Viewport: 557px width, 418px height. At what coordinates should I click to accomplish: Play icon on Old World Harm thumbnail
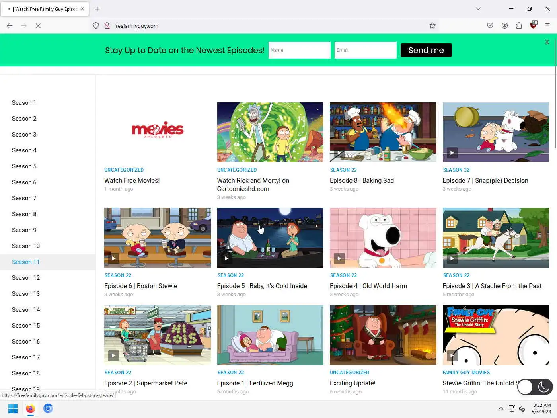[x=339, y=258]
